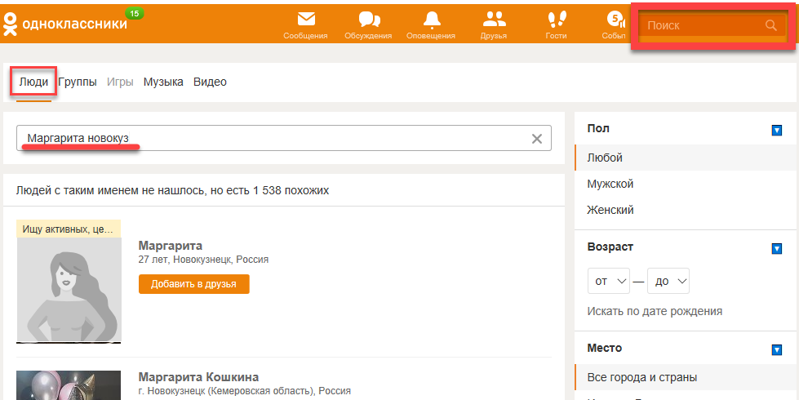Switch to the Видео tab

210,82
